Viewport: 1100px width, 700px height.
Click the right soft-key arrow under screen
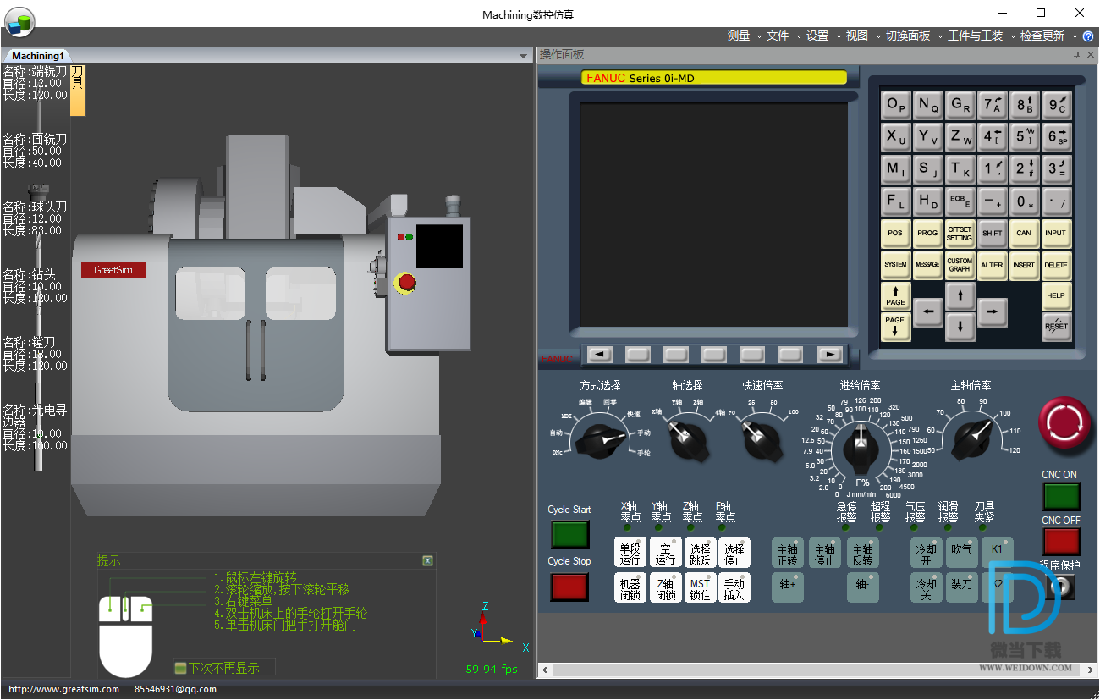(x=830, y=355)
